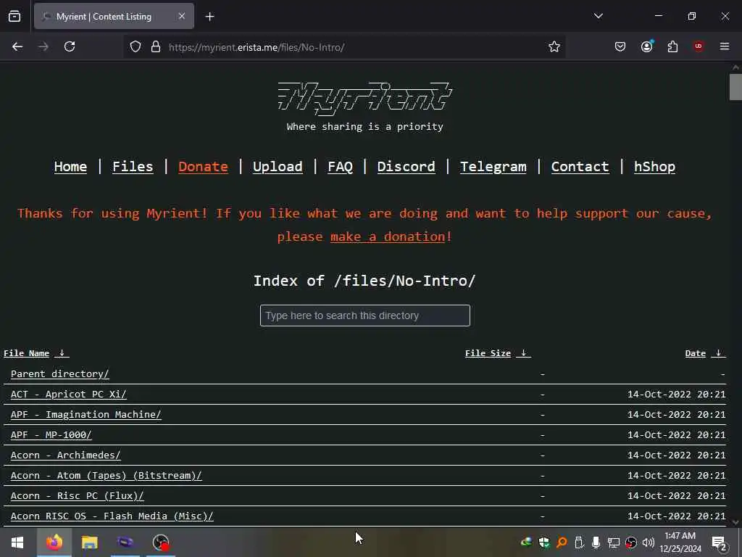This screenshot has width=742, height=557.
Task: Open the Firefox View icon
Action: point(14,17)
